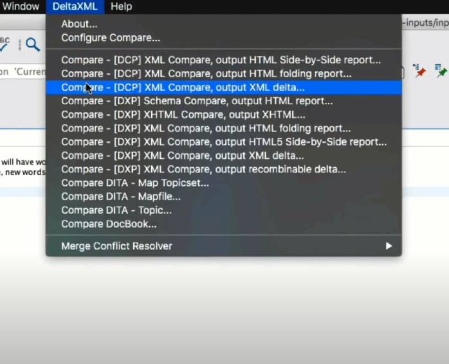Select DCP XML Compare HTML Side-by-Side report
The width and height of the screenshot is (449, 364).
221,60
